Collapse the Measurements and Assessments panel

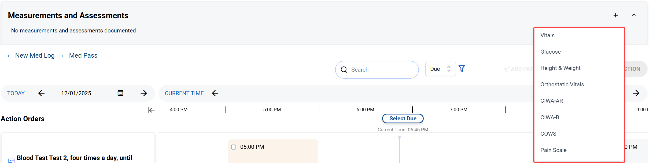coord(634,15)
